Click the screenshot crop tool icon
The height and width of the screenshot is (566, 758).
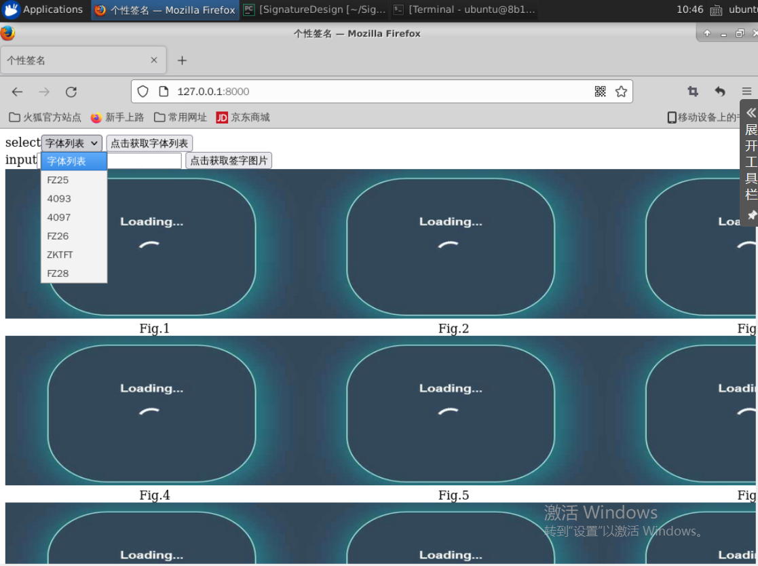point(693,92)
